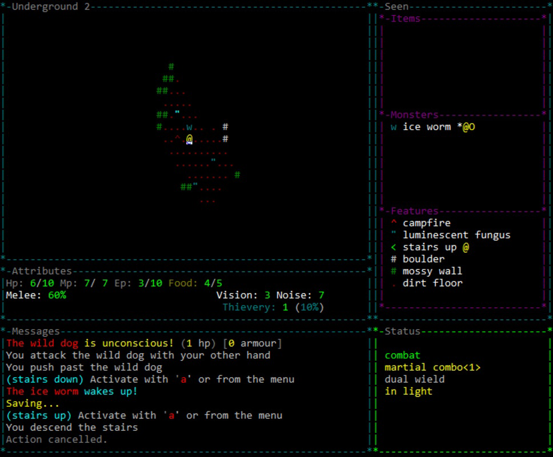
Task: Click the 'dual wield' status entry
Action: pos(414,379)
